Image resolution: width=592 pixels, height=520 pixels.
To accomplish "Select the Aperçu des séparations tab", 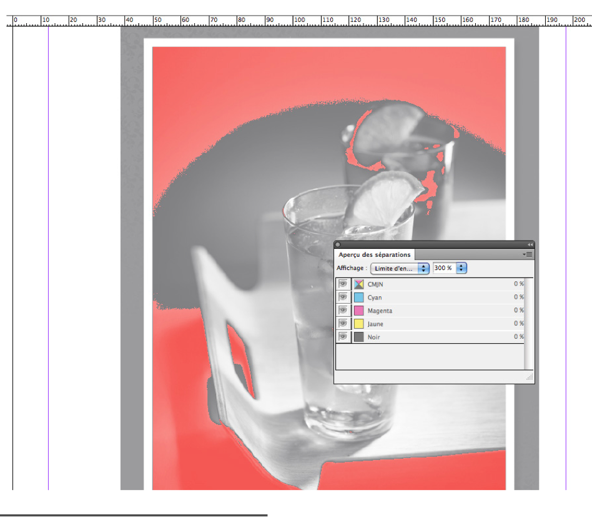I will [x=375, y=254].
